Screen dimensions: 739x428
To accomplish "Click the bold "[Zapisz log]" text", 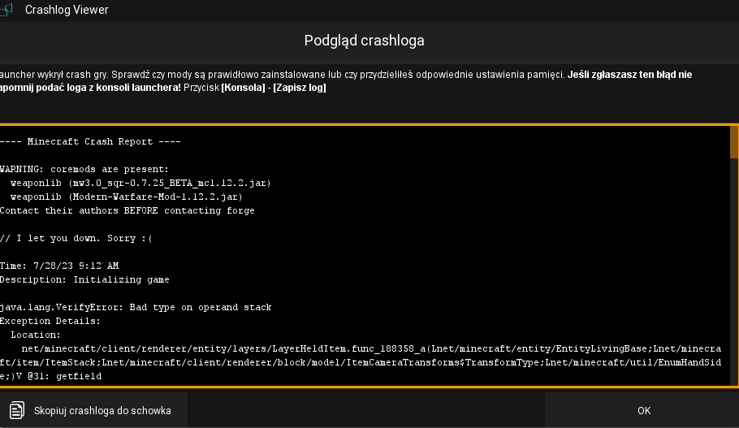I will pyautogui.click(x=300, y=88).
